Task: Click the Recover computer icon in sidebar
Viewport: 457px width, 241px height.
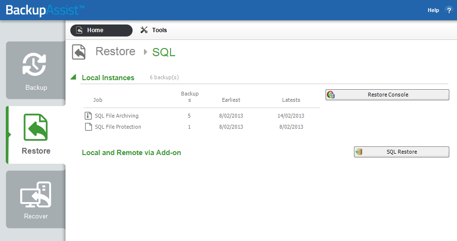Action: pyautogui.click(x=36, y=194)
